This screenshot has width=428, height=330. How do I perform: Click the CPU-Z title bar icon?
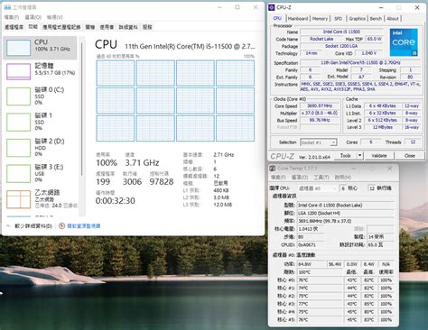coord(272,7)
